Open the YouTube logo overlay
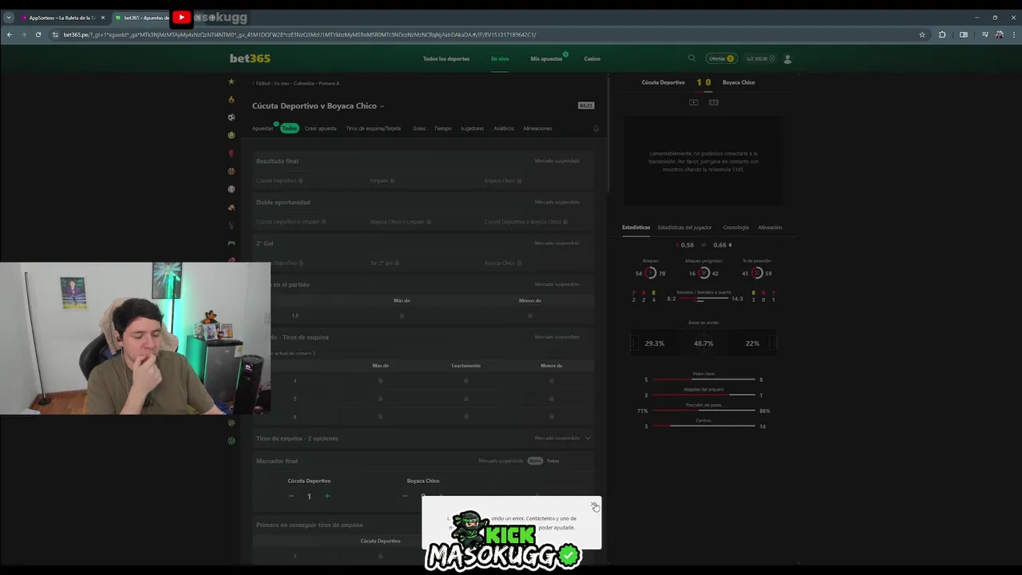This screenshot has width=1022, height=575. click(x=181, y=17)
